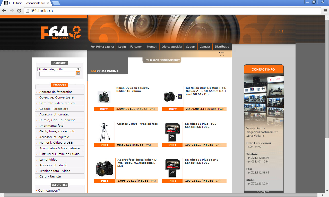Open the Chrome menu (three bars) icon
This screenshot has width=329, height=197.
(x=325, y=11)
